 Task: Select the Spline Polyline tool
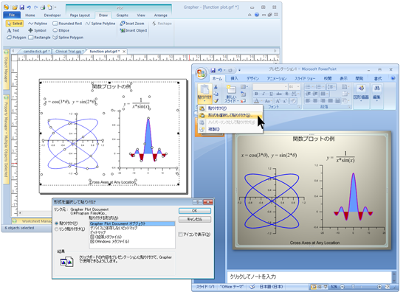(x=100, y=24)
